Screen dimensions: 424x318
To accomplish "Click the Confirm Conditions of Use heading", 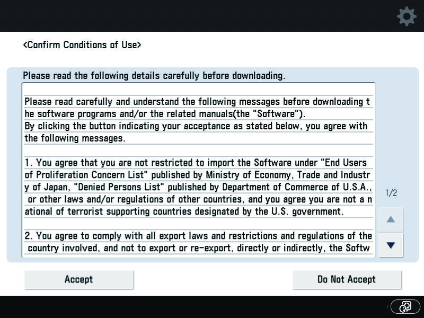I will 82,45.
